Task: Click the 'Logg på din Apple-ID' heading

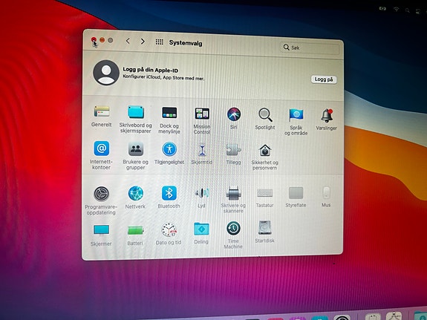Action: [150, 70]
